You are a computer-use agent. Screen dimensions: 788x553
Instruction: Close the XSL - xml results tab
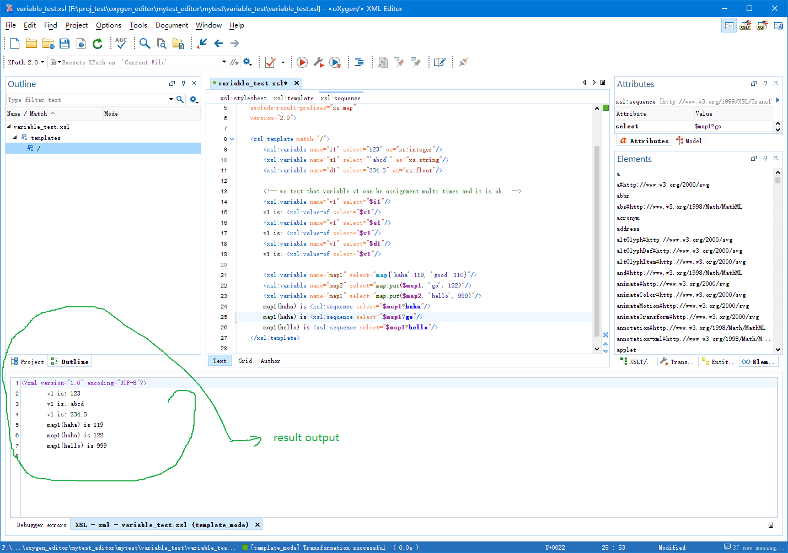258,525
